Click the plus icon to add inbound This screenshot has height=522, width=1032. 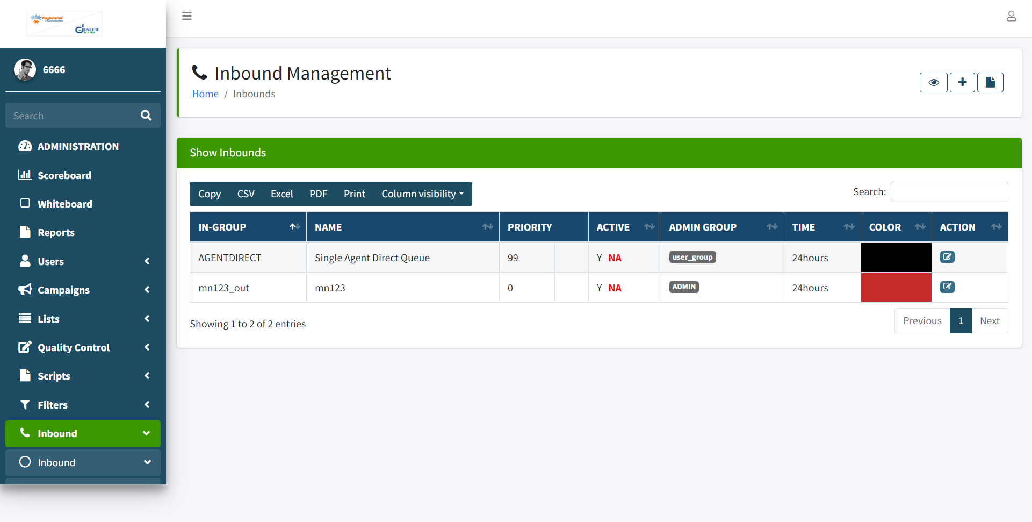962,82
